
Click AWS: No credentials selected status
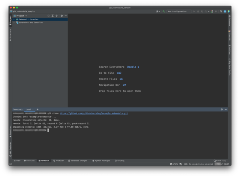tap(198, 164)
